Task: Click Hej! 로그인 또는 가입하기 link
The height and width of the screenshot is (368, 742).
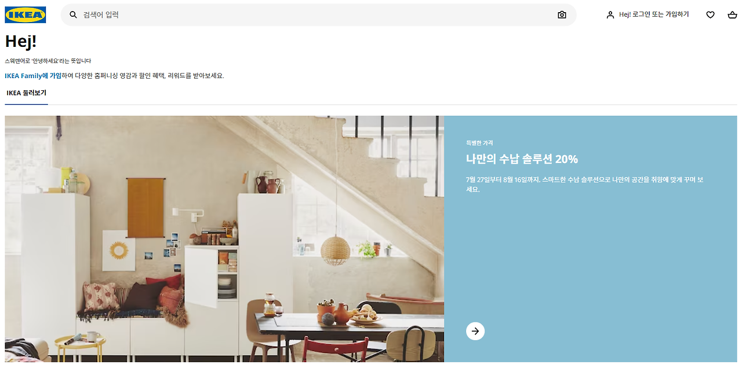Action: [x=654, y=14]
